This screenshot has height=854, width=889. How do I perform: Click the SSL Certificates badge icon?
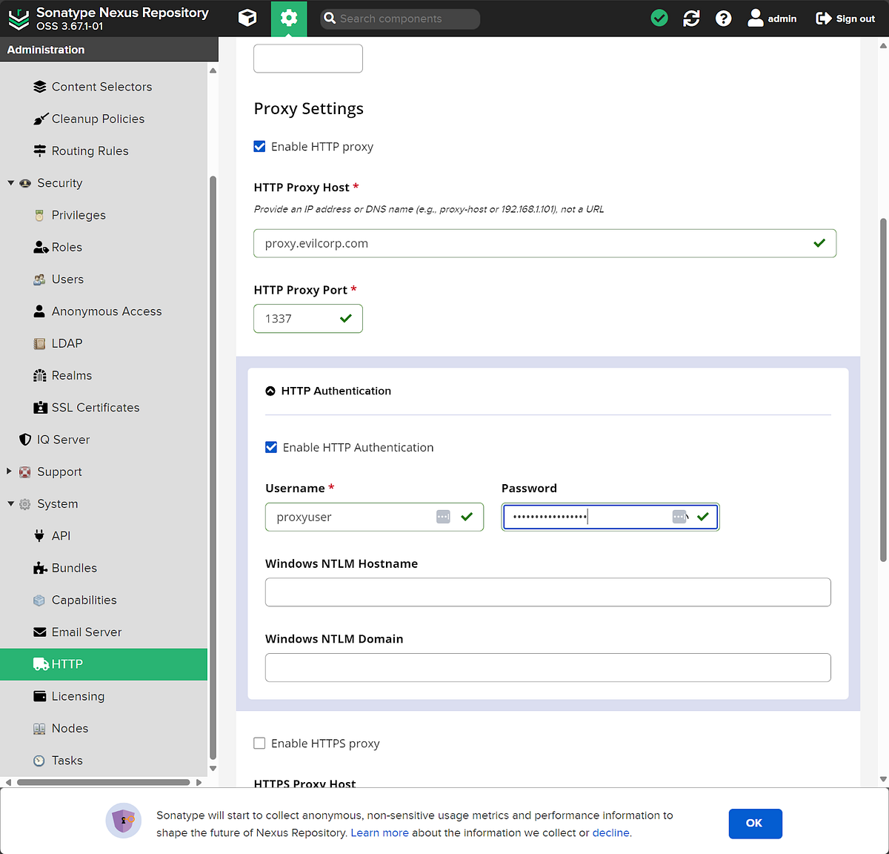point(40,408)
